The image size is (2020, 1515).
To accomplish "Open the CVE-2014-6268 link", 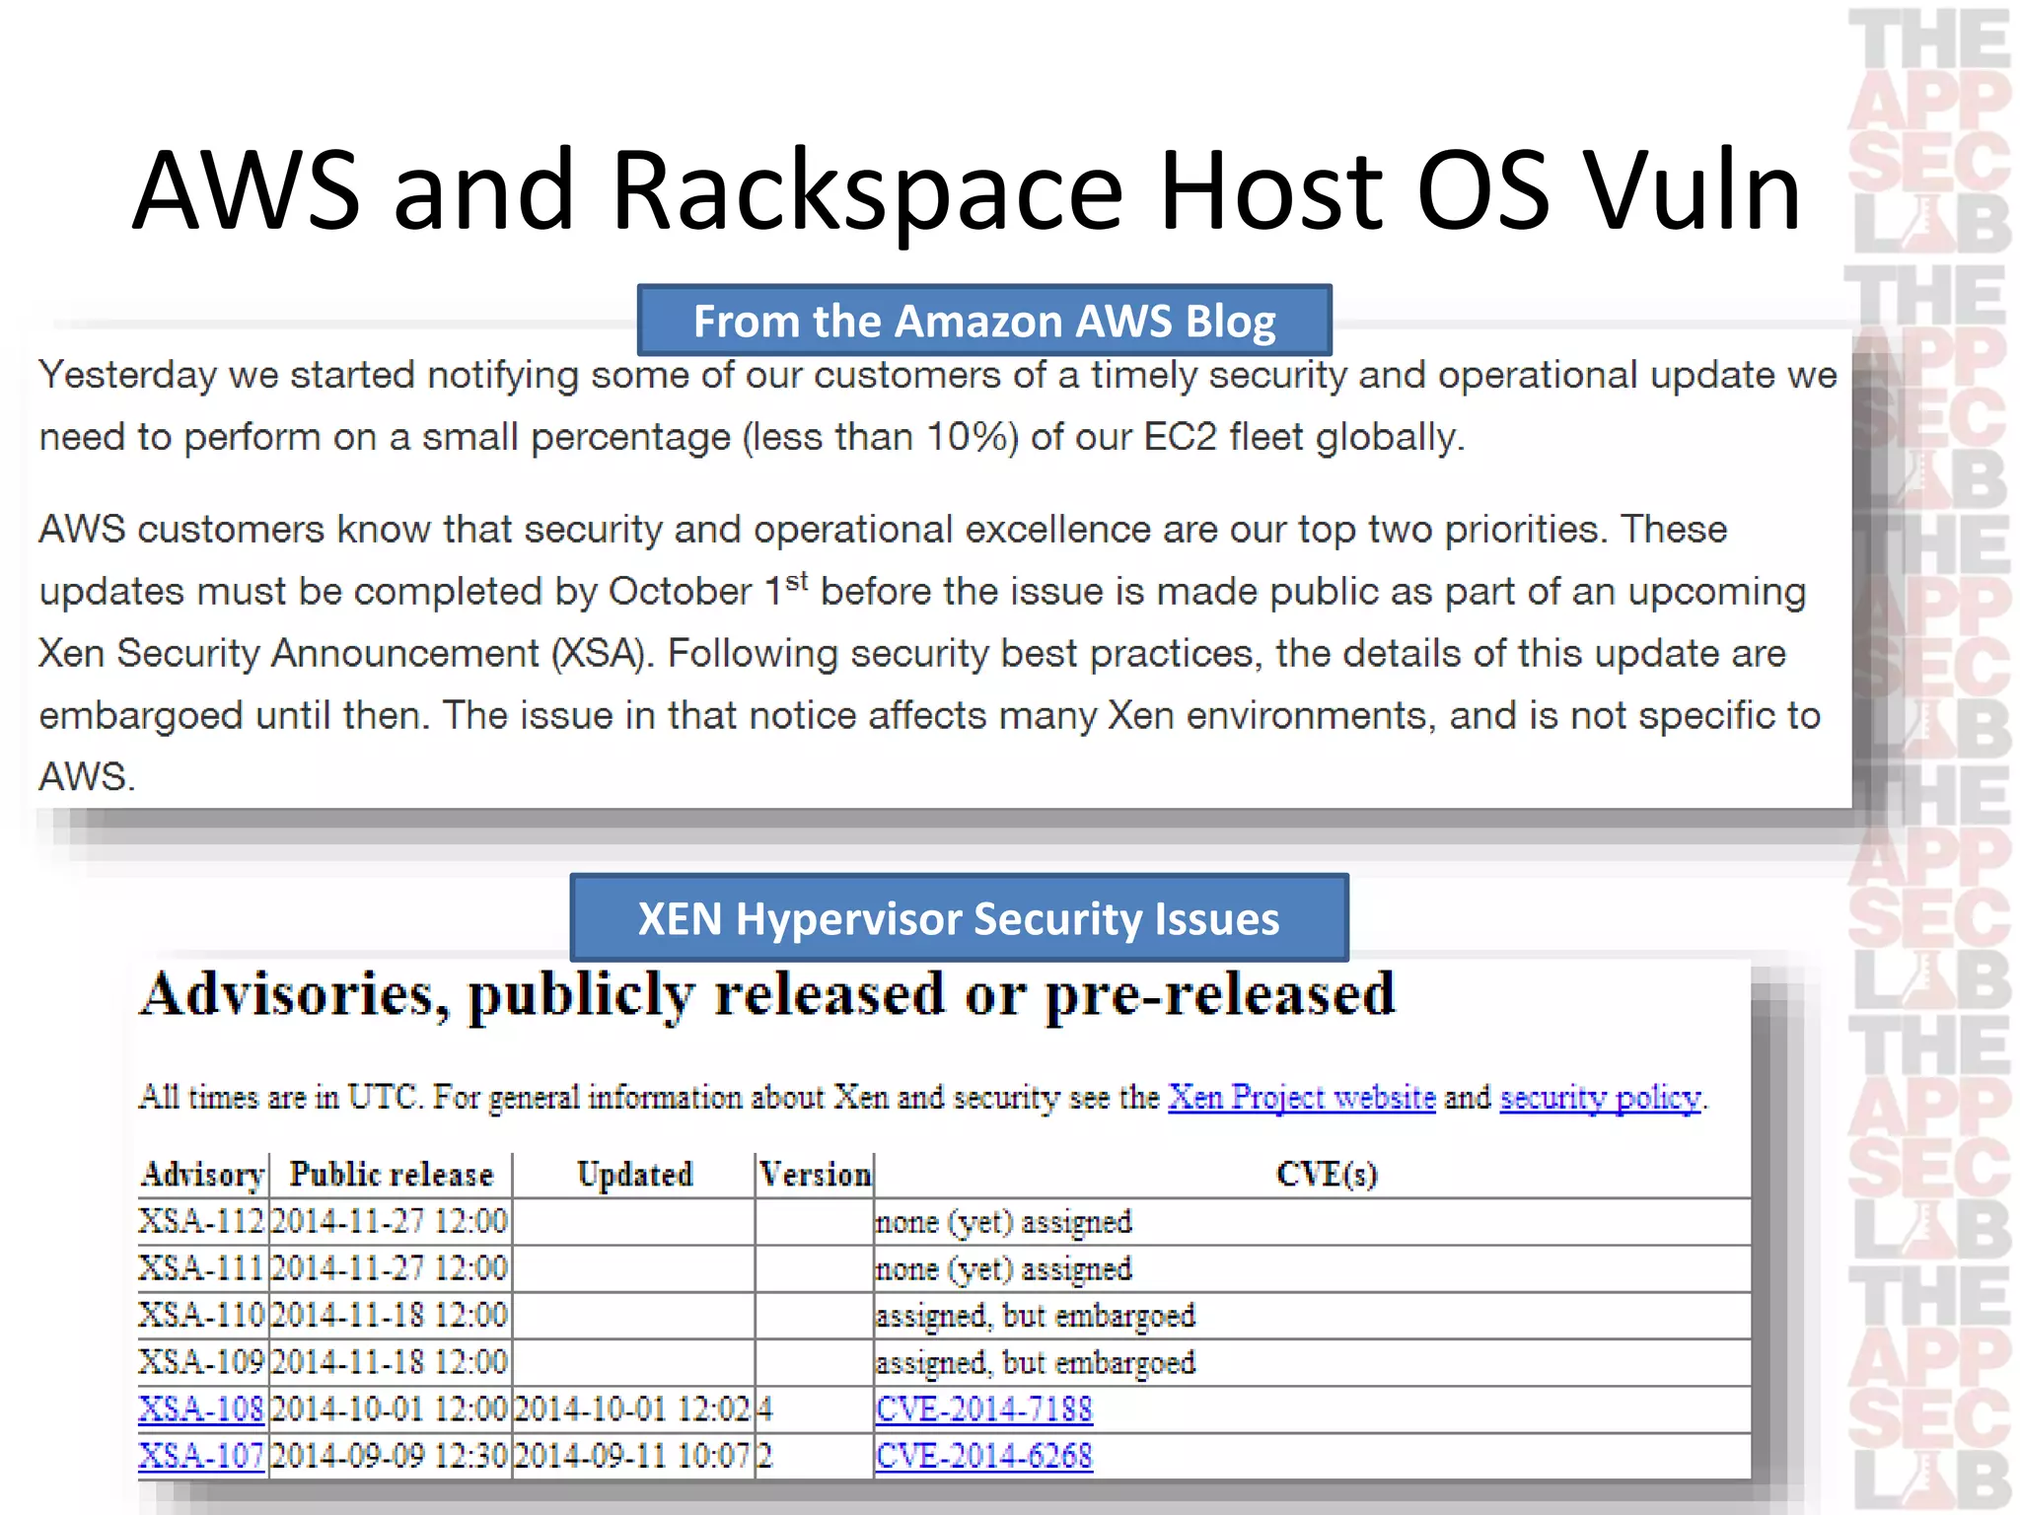I will tap(983, 1456).
